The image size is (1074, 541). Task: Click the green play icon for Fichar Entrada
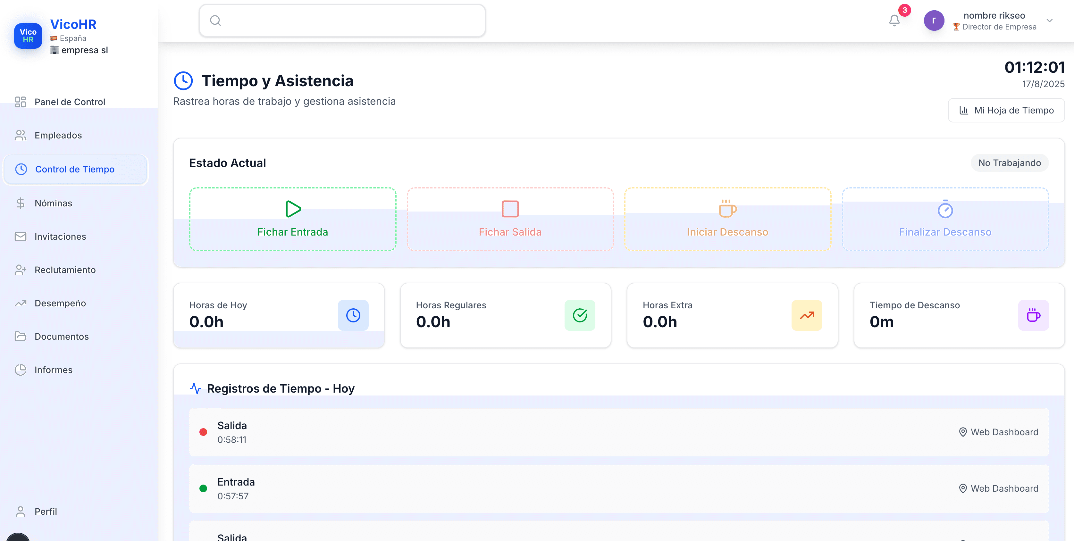[x=293, y=209]
